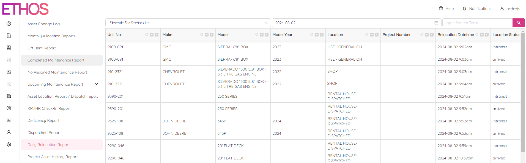This screenshot has width=526, height=163.
Task: Click the question mark sidebar icon
Action: 9,24
